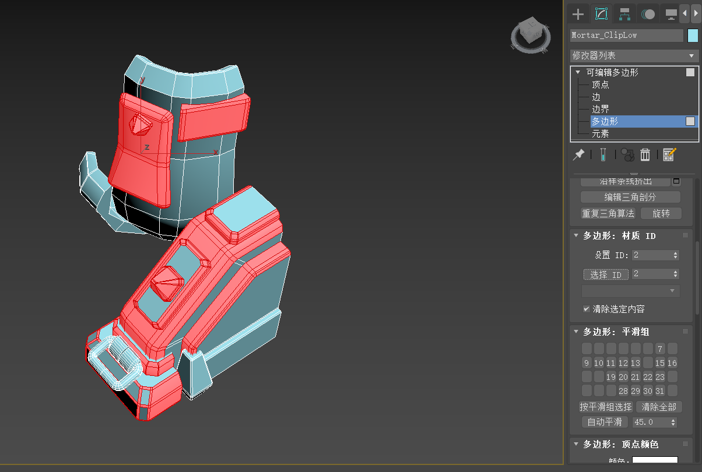Open the Display panel tab
The image size is (702, 472).
click(671, 14)
